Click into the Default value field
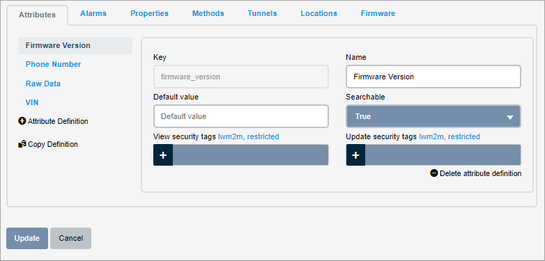 (241, 116)
